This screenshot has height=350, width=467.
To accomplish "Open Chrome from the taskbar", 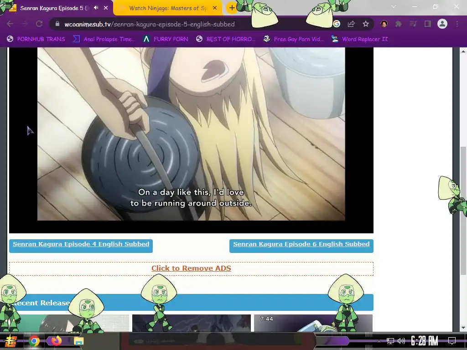I will [x=34, y=341].
